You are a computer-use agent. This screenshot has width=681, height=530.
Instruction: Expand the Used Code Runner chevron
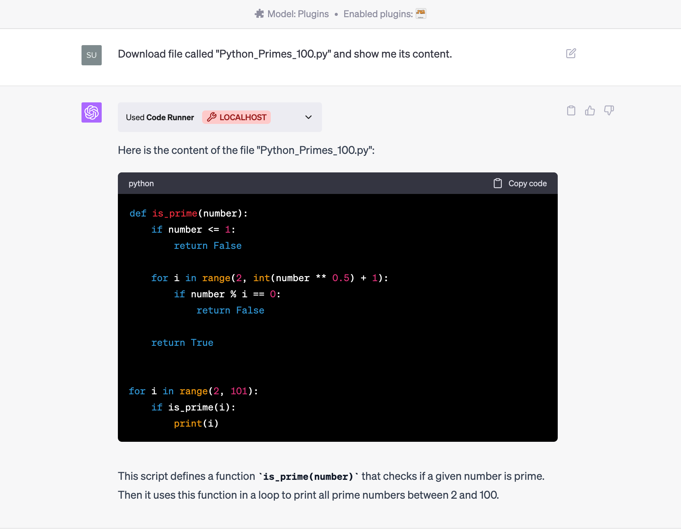pyautogui.click(x=308, y=117)
